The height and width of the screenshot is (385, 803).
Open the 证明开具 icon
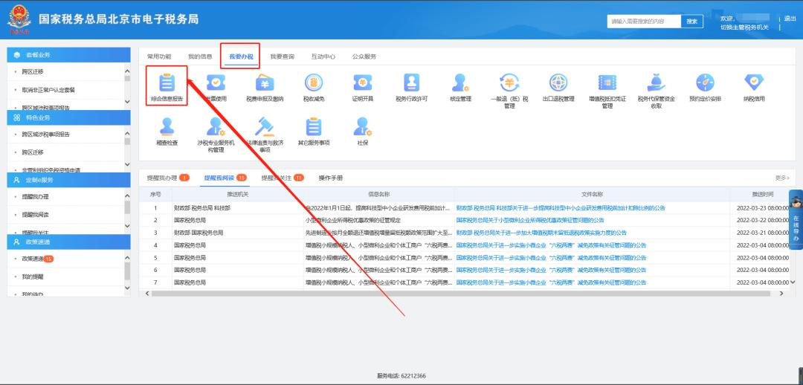coord(362,84)
